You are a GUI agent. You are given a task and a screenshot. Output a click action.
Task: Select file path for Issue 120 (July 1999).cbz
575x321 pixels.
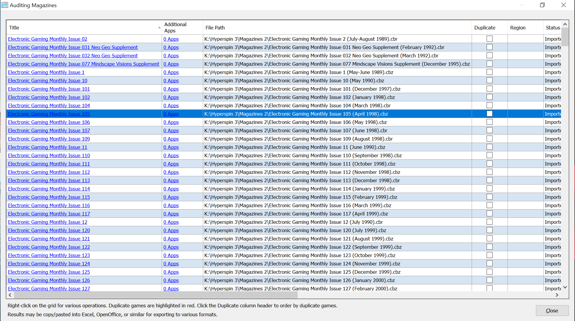tap(337, 230)
